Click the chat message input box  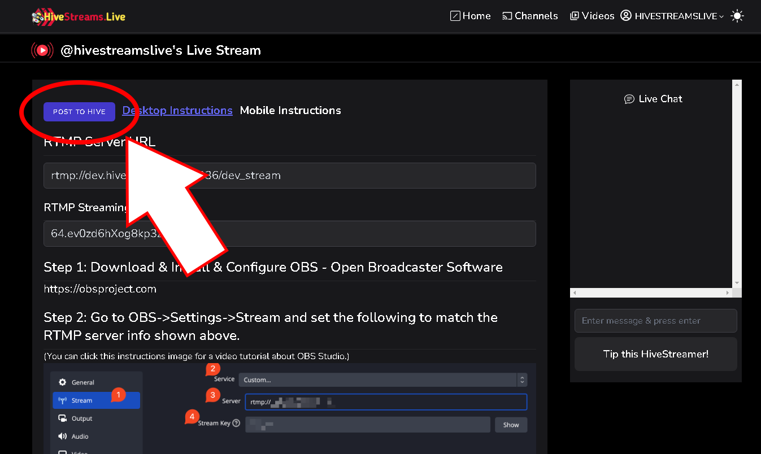tap(656, 321)
